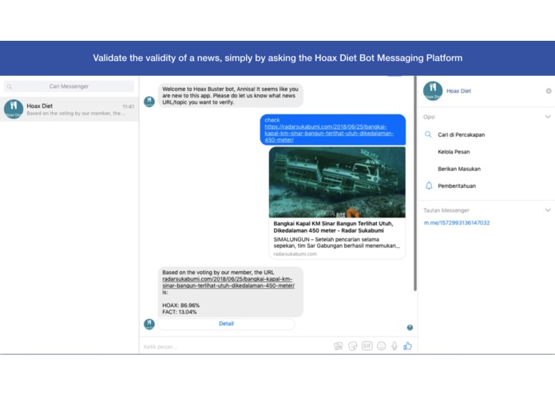Click the HOAX: 86.96% result text
This screenshot has width=555, height=395.
[x=180, y=305]
